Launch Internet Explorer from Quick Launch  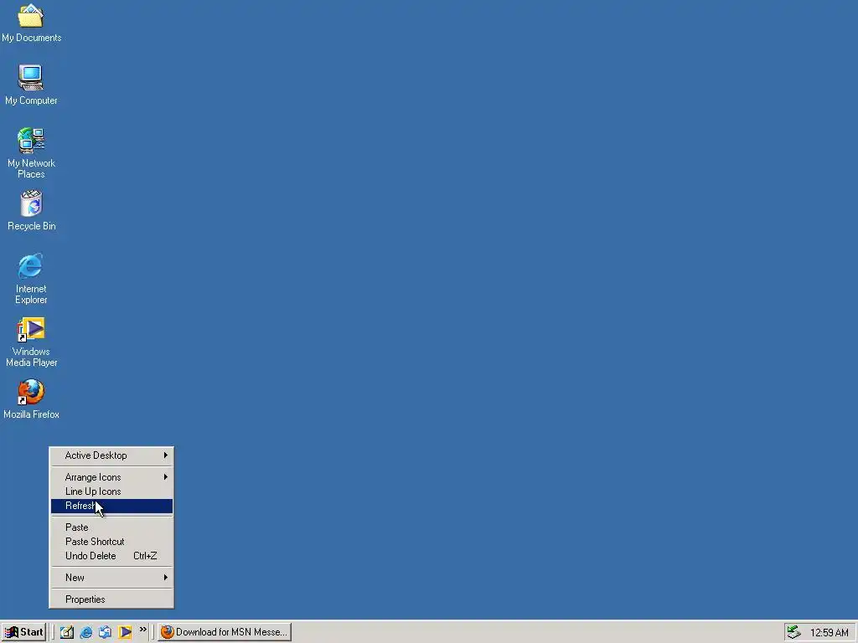(86, 632)
